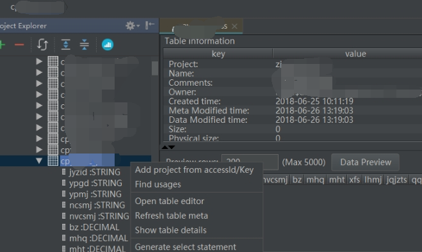The height and width of the screenshot is (252, 422).
Task: Select the jyzid :STRING column in tree
Action: pos(95,172)
